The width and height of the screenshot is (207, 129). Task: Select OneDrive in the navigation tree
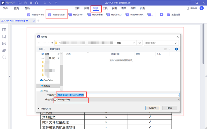pyautogui.click(x=47, y=80)
